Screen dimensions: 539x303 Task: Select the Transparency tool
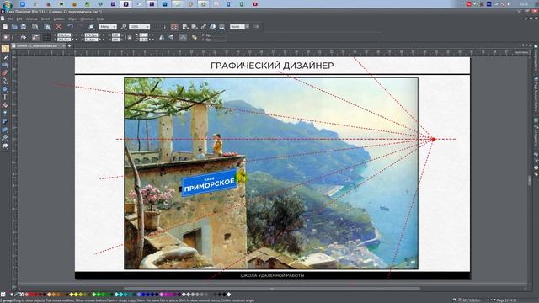5,114
